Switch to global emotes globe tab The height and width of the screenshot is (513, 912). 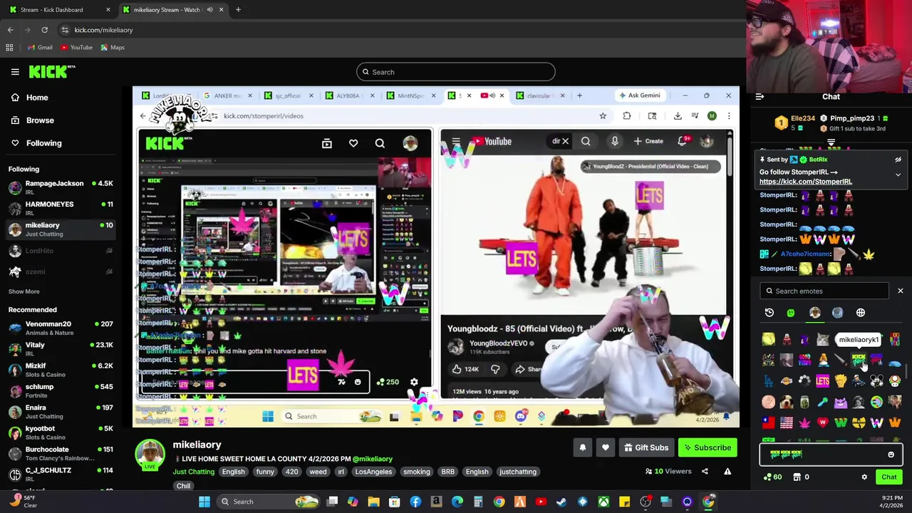pyautogui.click(x=861, y=313)
